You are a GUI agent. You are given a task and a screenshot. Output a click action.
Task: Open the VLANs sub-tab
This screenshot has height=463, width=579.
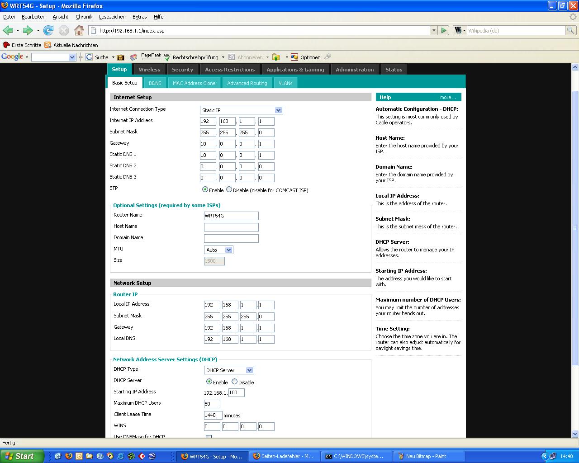pos(285,83)
